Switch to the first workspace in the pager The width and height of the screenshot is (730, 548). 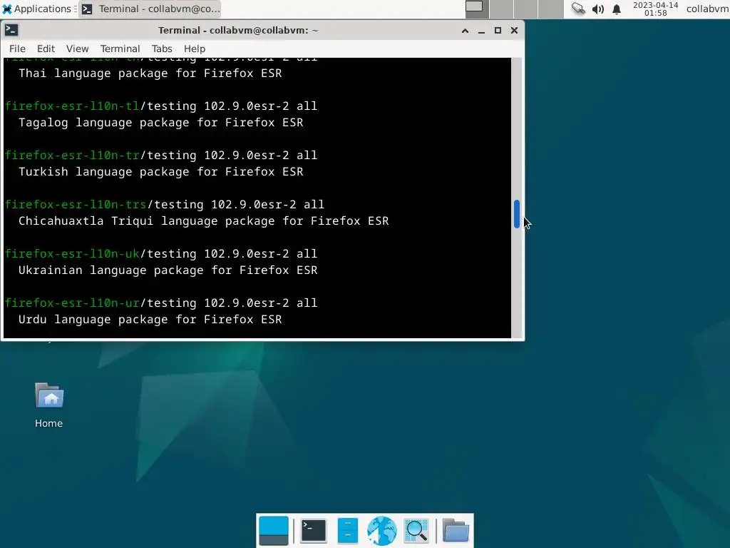tap(475, 9)
